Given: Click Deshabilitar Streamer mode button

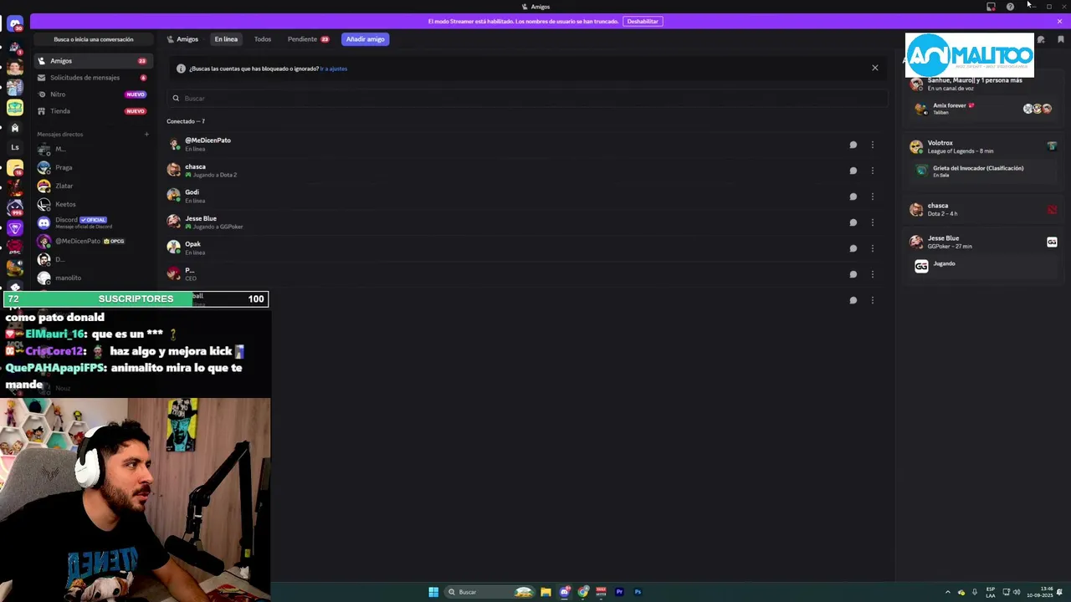Looking at the screenshot, I should [643, 21].
